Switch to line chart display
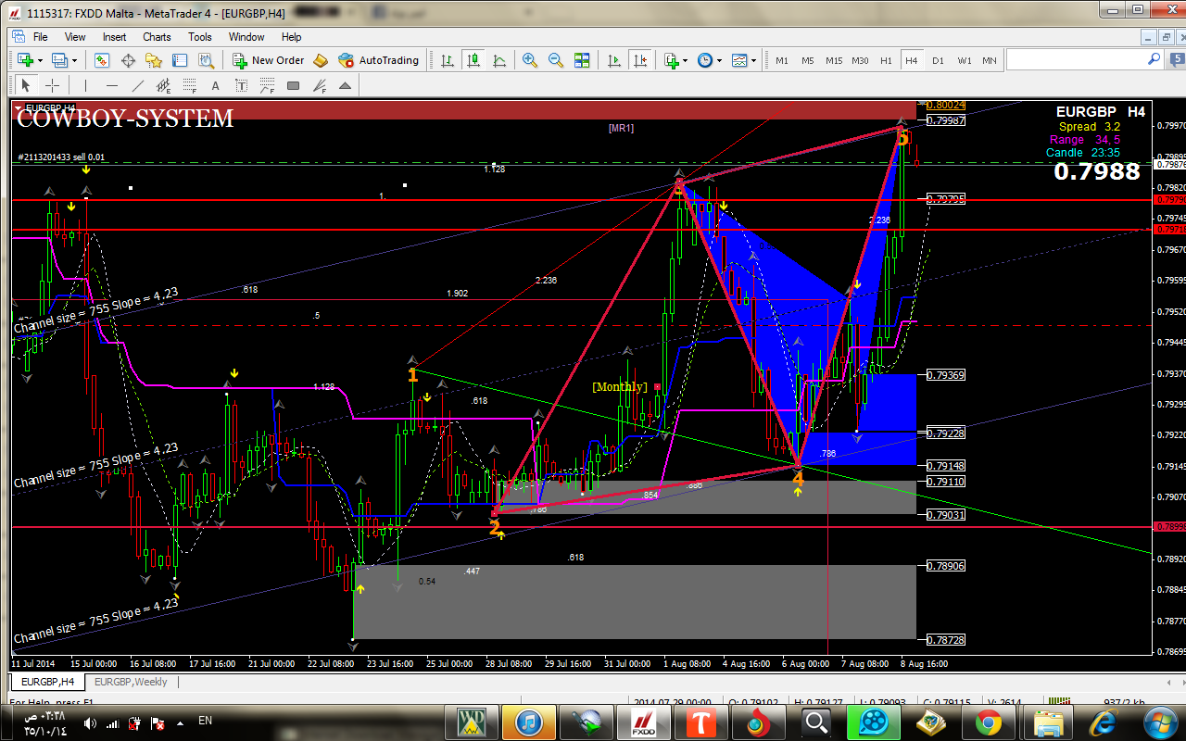Screen dimensions: 1186x741 (x=499, y=60)
